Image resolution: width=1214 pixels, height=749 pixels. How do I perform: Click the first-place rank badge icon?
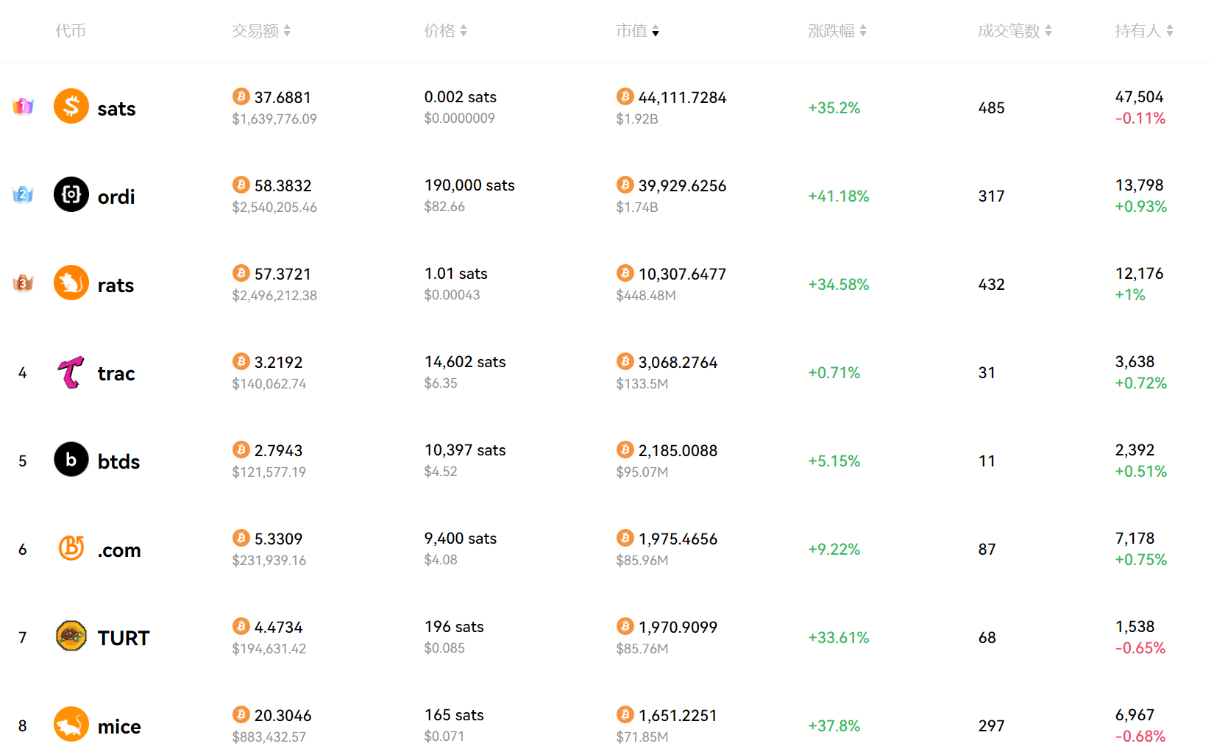pyautogui.click(x=23, y=107)
